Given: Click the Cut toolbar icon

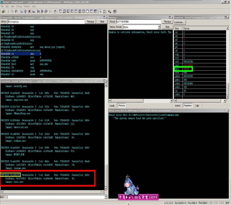Looking at the screenshot, I should pyautogui.click(x=8, y=12).
